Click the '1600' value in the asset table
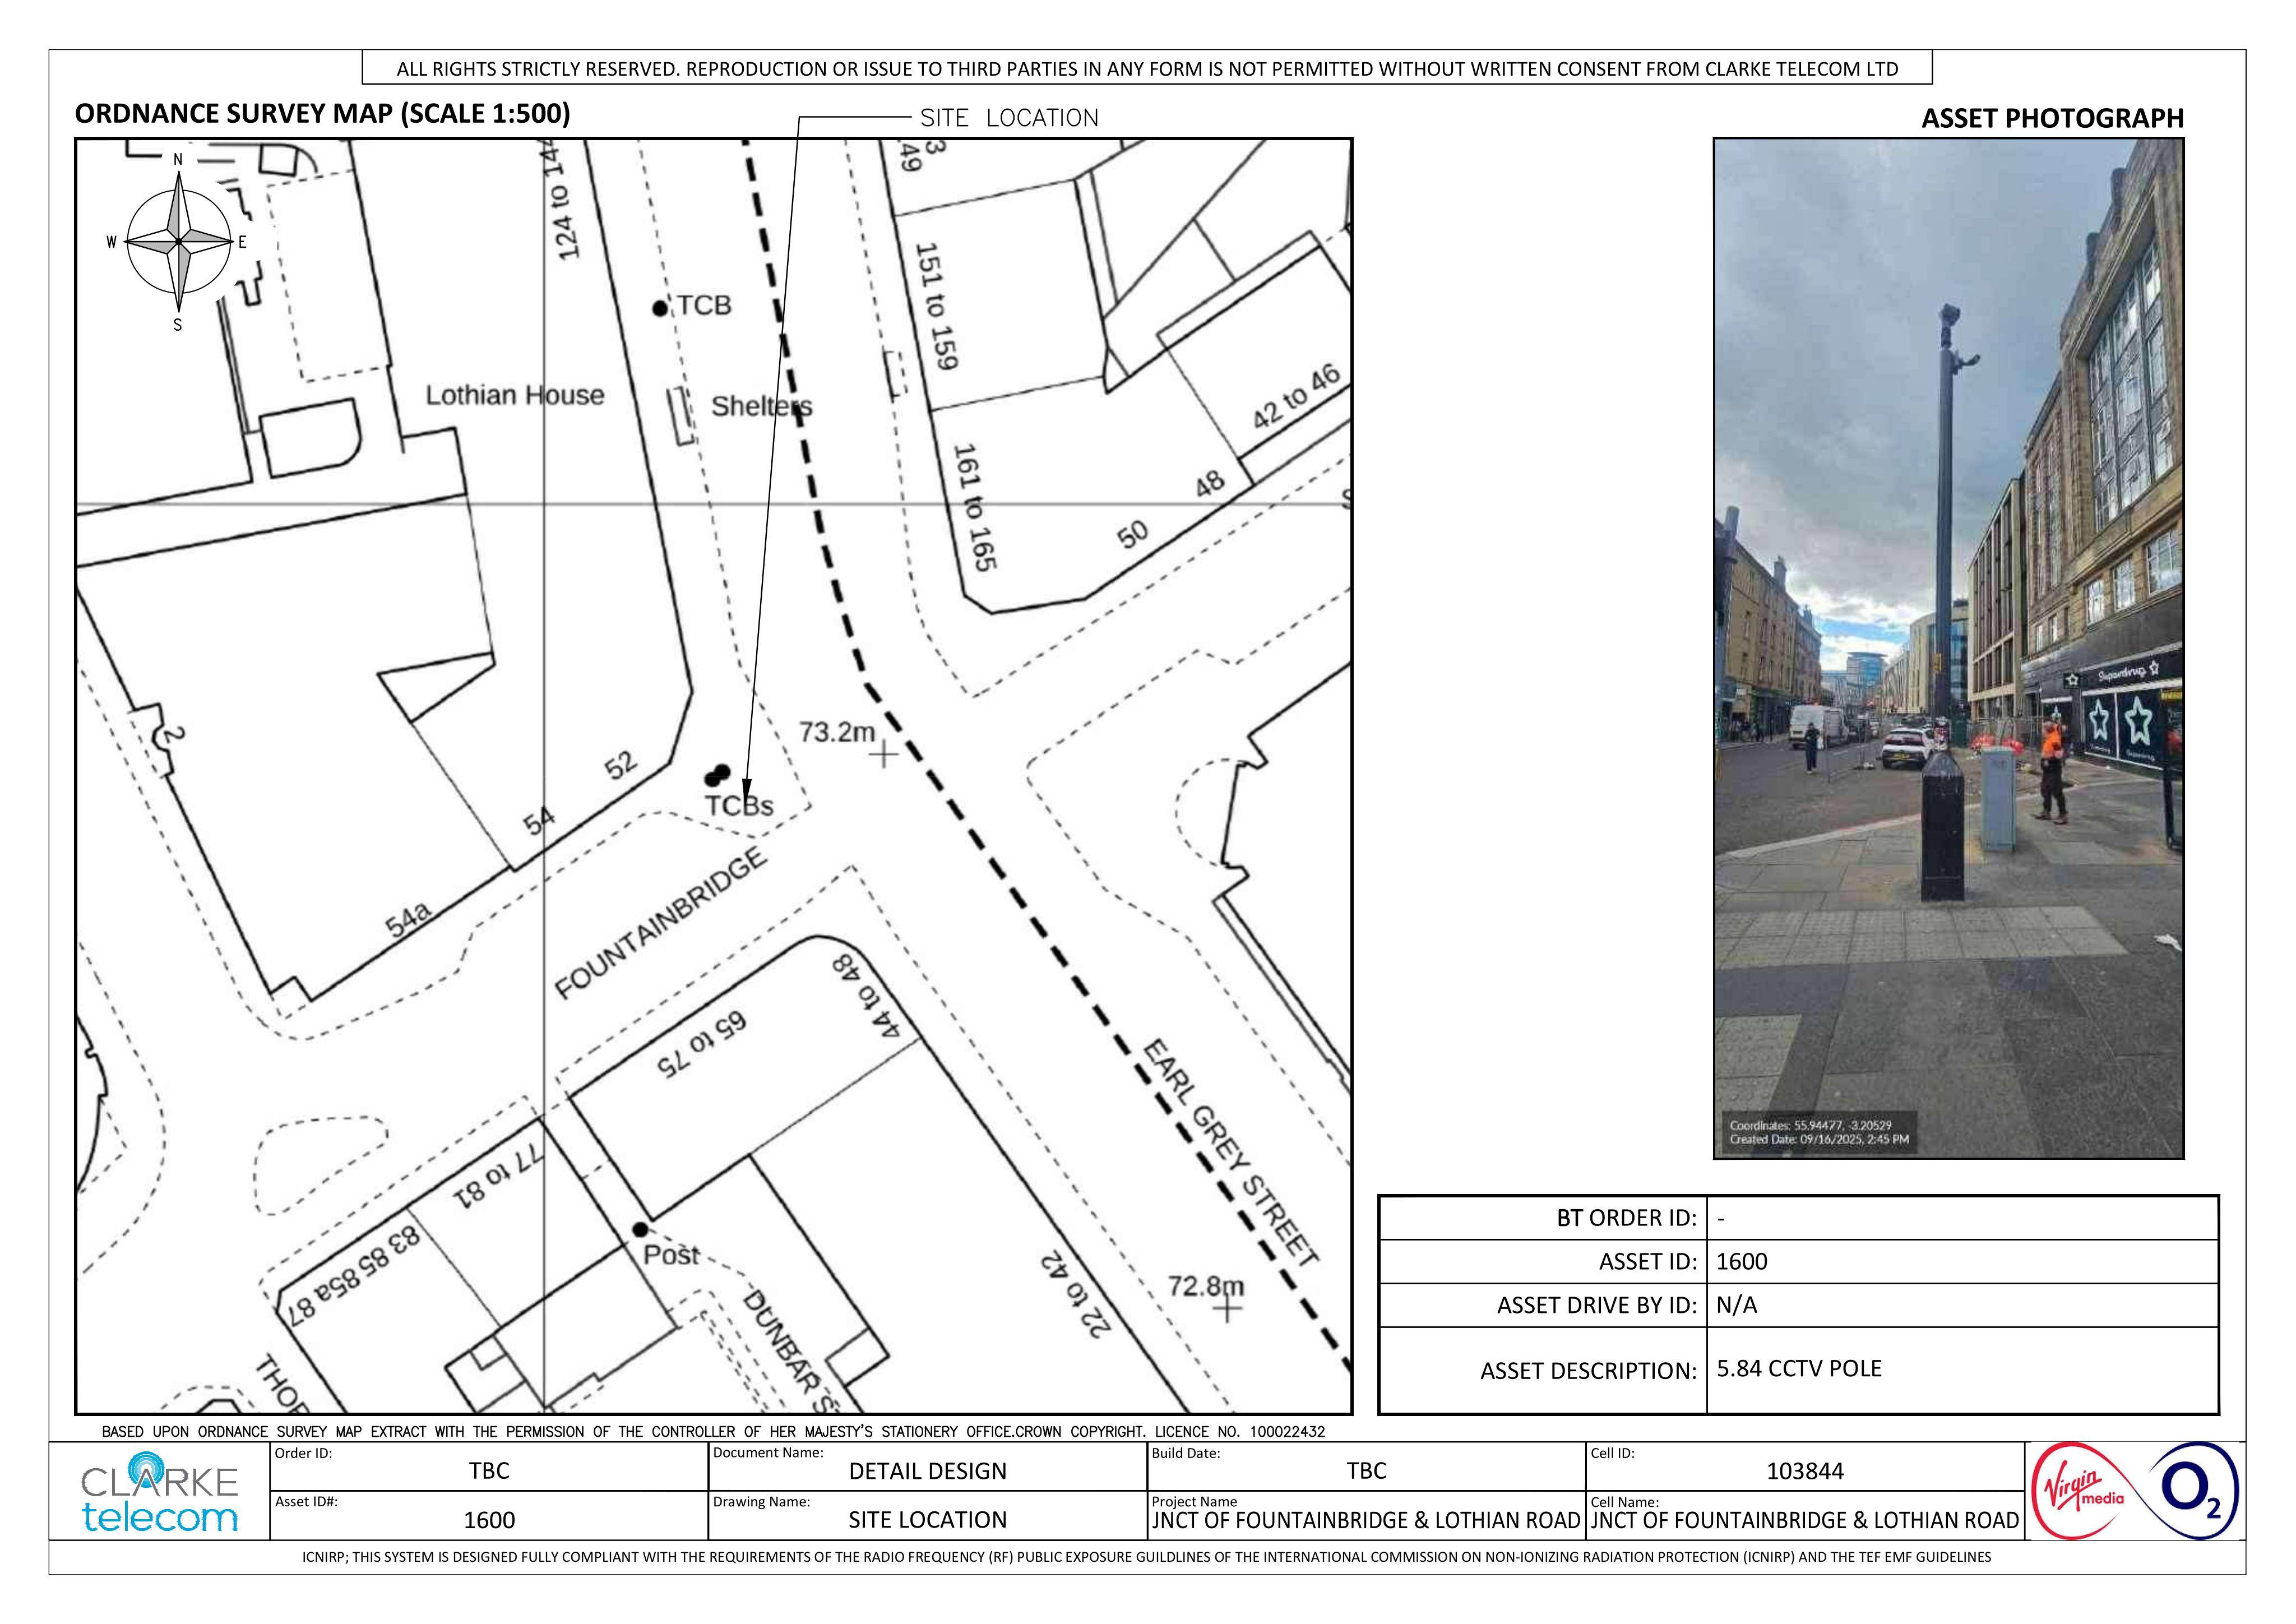The height and width of the screenshot is (1624, 2296). 1742,1262
